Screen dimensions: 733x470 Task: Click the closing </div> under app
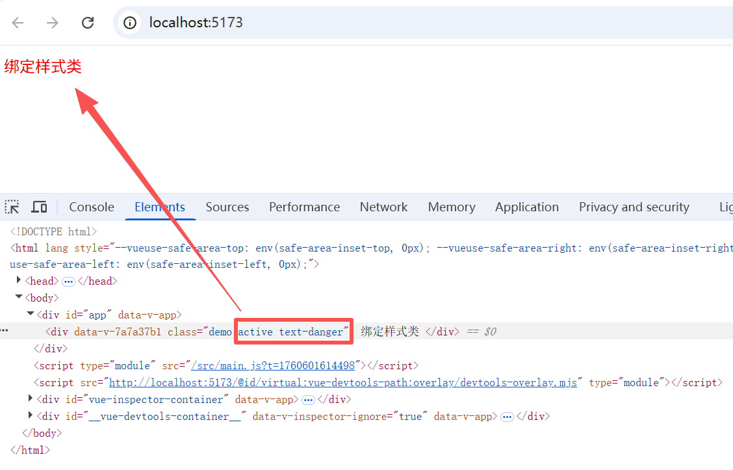coord(51,348)
